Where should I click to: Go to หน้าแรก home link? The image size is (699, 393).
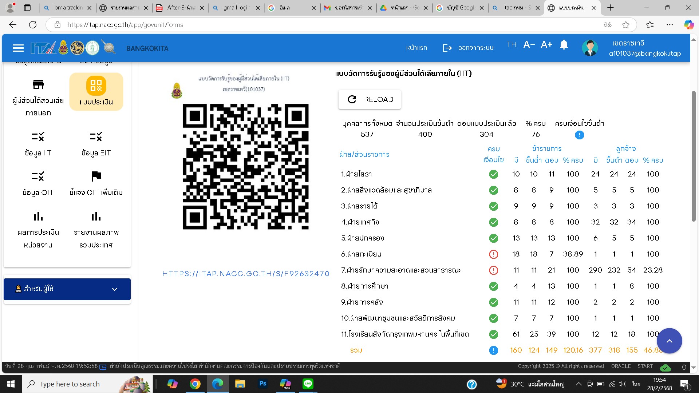(416, 48)
